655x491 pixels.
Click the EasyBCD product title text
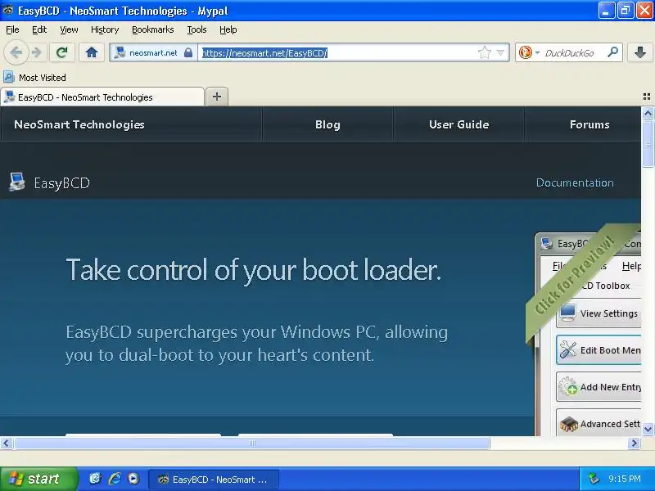click(62, 182)
